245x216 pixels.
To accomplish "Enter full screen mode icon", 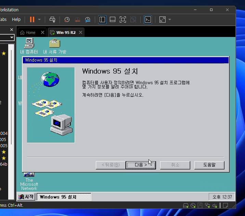I will pyautogui.click(x=123, y=20).
